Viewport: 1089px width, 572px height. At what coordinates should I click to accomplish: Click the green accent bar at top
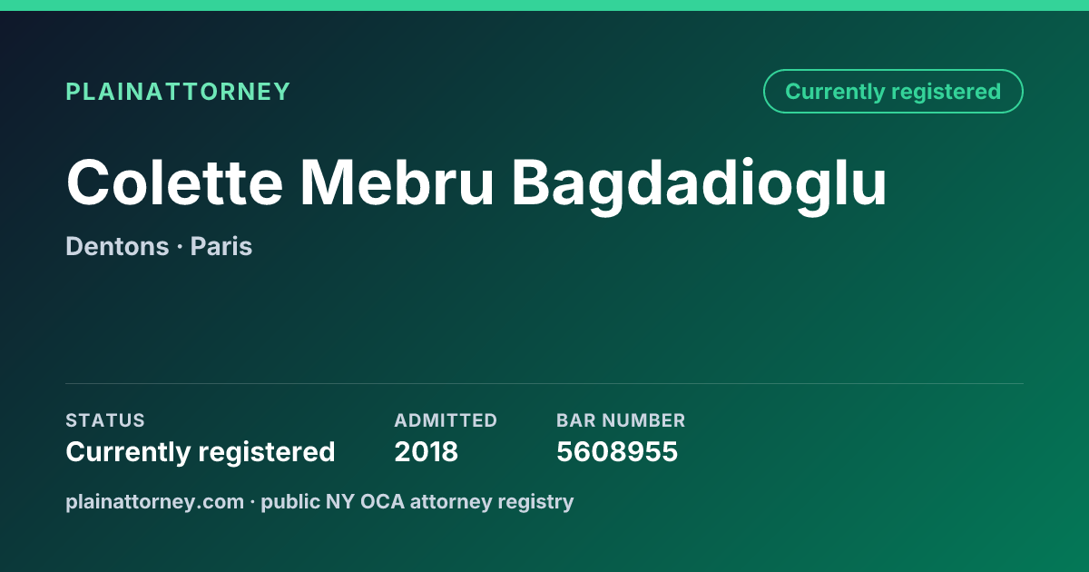point(544,5)
